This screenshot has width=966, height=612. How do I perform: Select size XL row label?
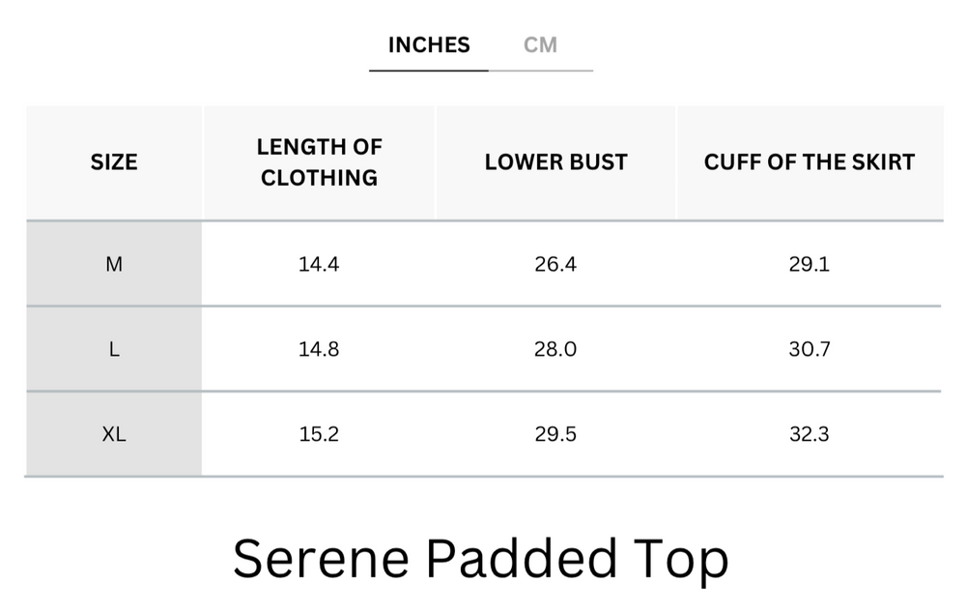click(113, 434)
